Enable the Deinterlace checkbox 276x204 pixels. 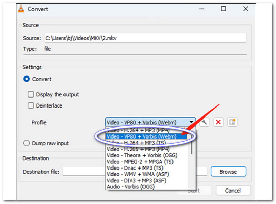tap(31, 105)
